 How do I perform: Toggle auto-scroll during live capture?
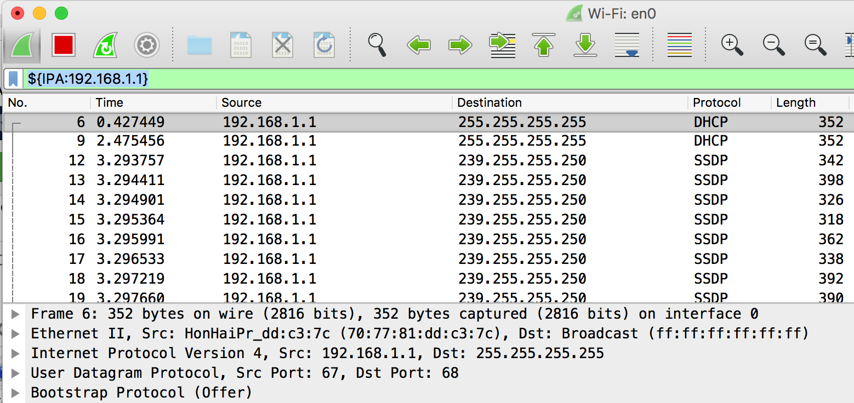point(627,45)
